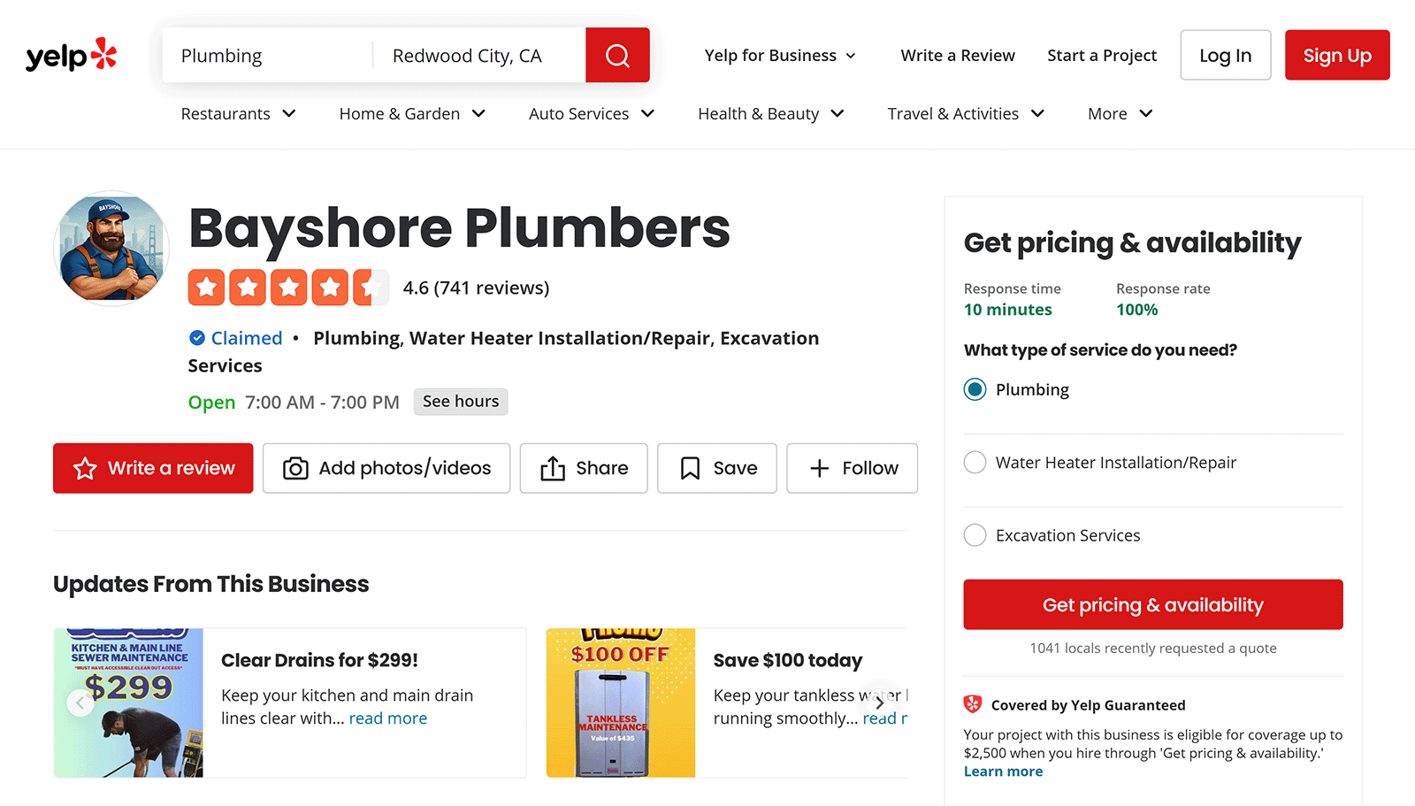The height and width of the screenshot is (806, 1415).
Task: Select the Plumbing service option
Action: (x=975, y=389)
